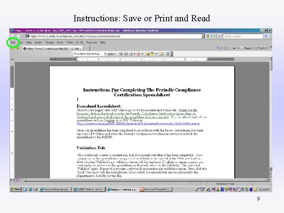The width and height of the screenshot is (284, 213).
Task: Click the green Refresh page icon
Action: [x=214, y=36]
